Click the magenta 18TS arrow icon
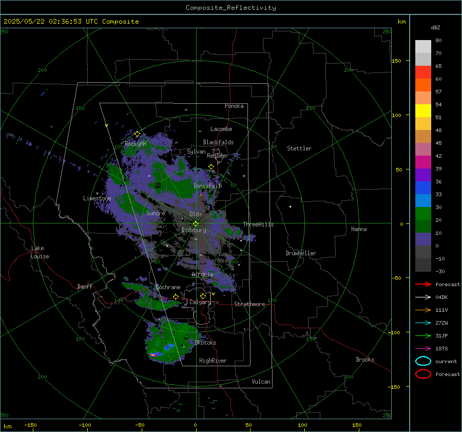 pos(423,349)
